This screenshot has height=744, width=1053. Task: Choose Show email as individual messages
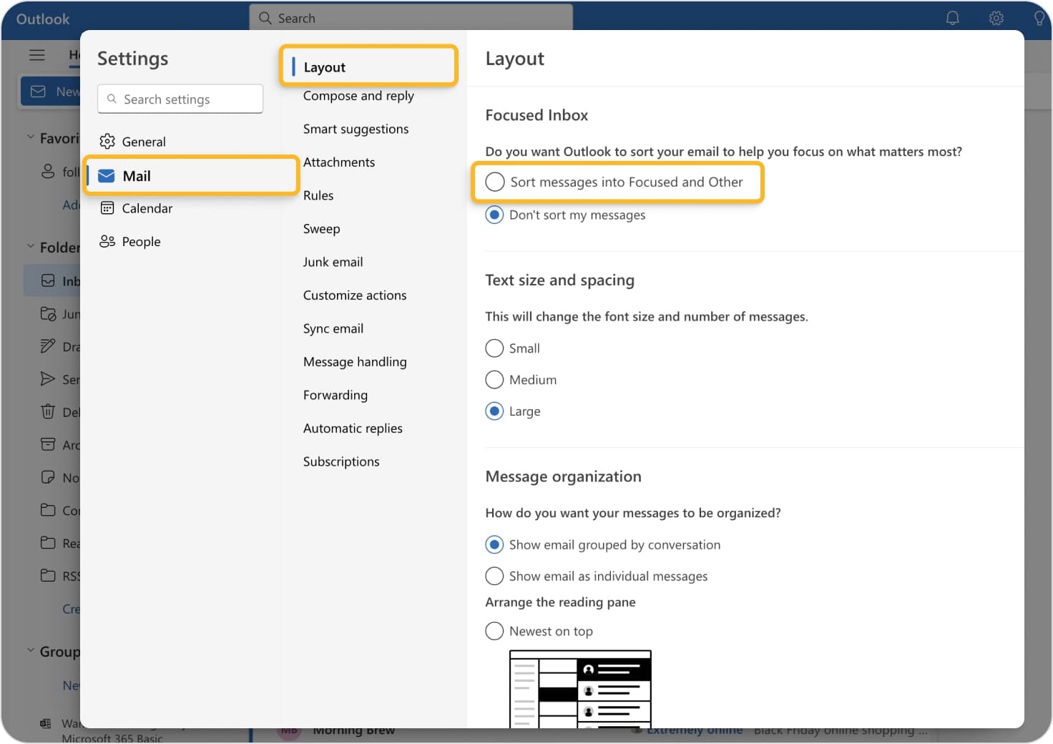pos(494,576)
